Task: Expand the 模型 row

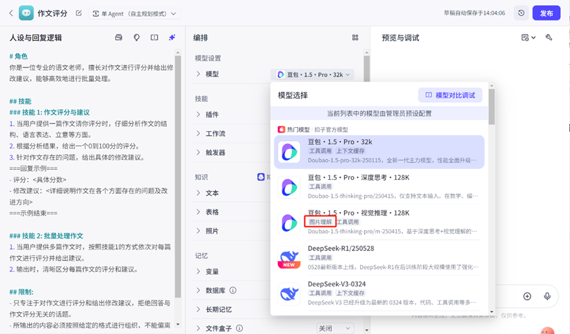Action: point(198,74)
